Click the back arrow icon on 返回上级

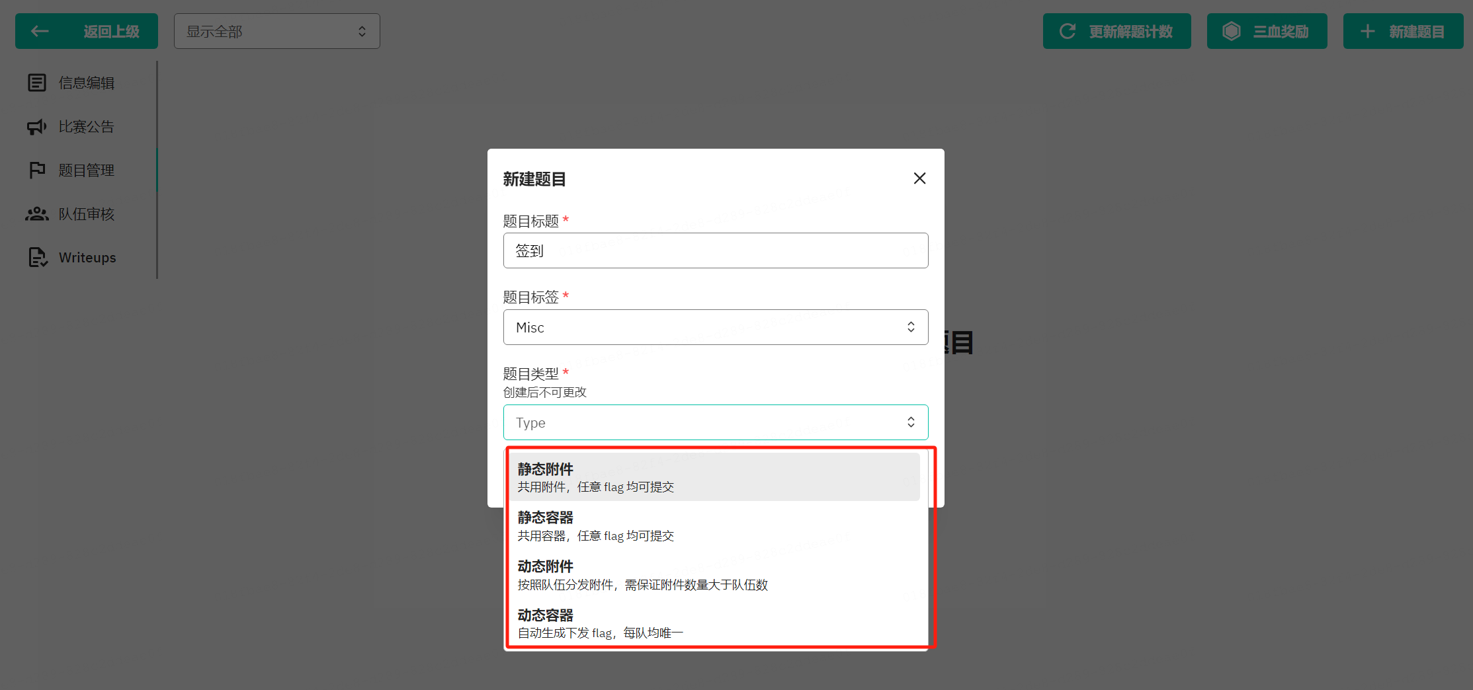(x=40, y=31)
